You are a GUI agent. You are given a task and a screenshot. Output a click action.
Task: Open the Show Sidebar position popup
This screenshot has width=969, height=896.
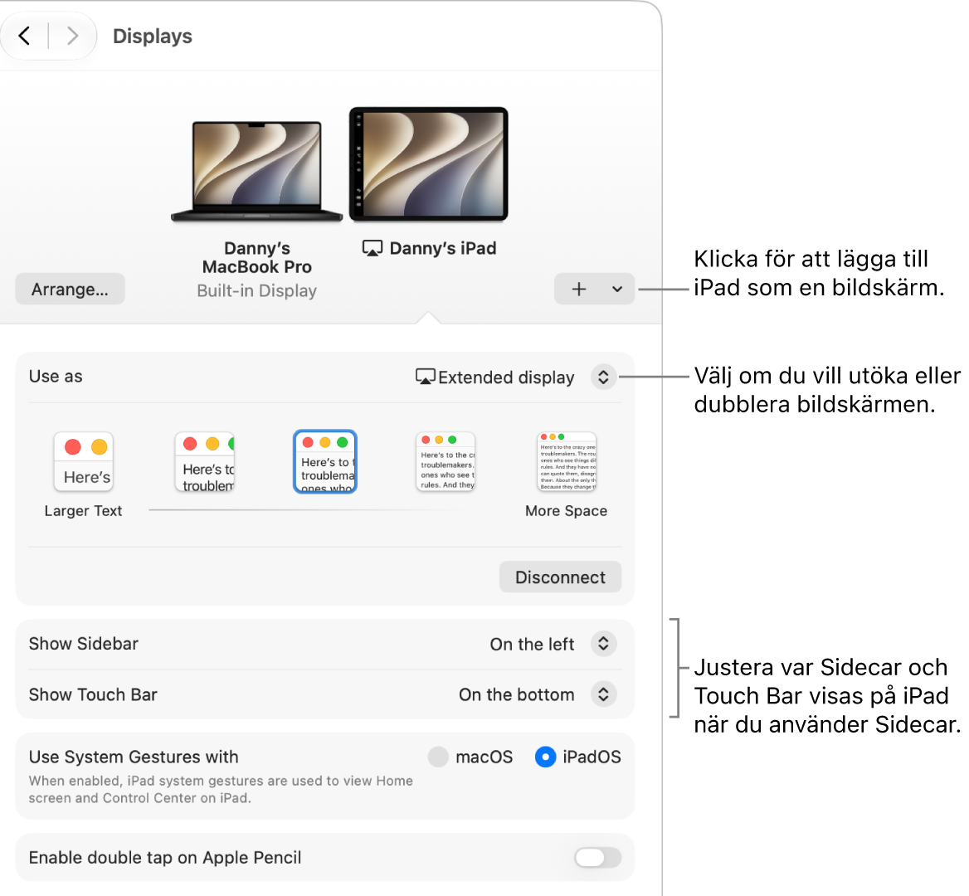553,644
